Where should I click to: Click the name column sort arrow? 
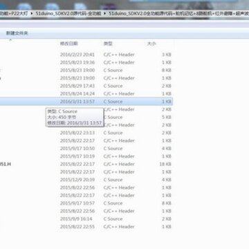tap(10, 40)
